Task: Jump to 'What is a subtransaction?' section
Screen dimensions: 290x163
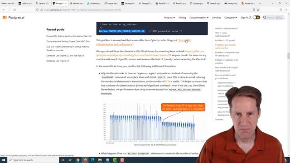Action: [x=227, y=29]
